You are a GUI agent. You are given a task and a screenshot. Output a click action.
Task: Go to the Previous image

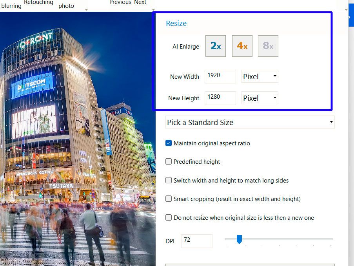pos(120,2)
